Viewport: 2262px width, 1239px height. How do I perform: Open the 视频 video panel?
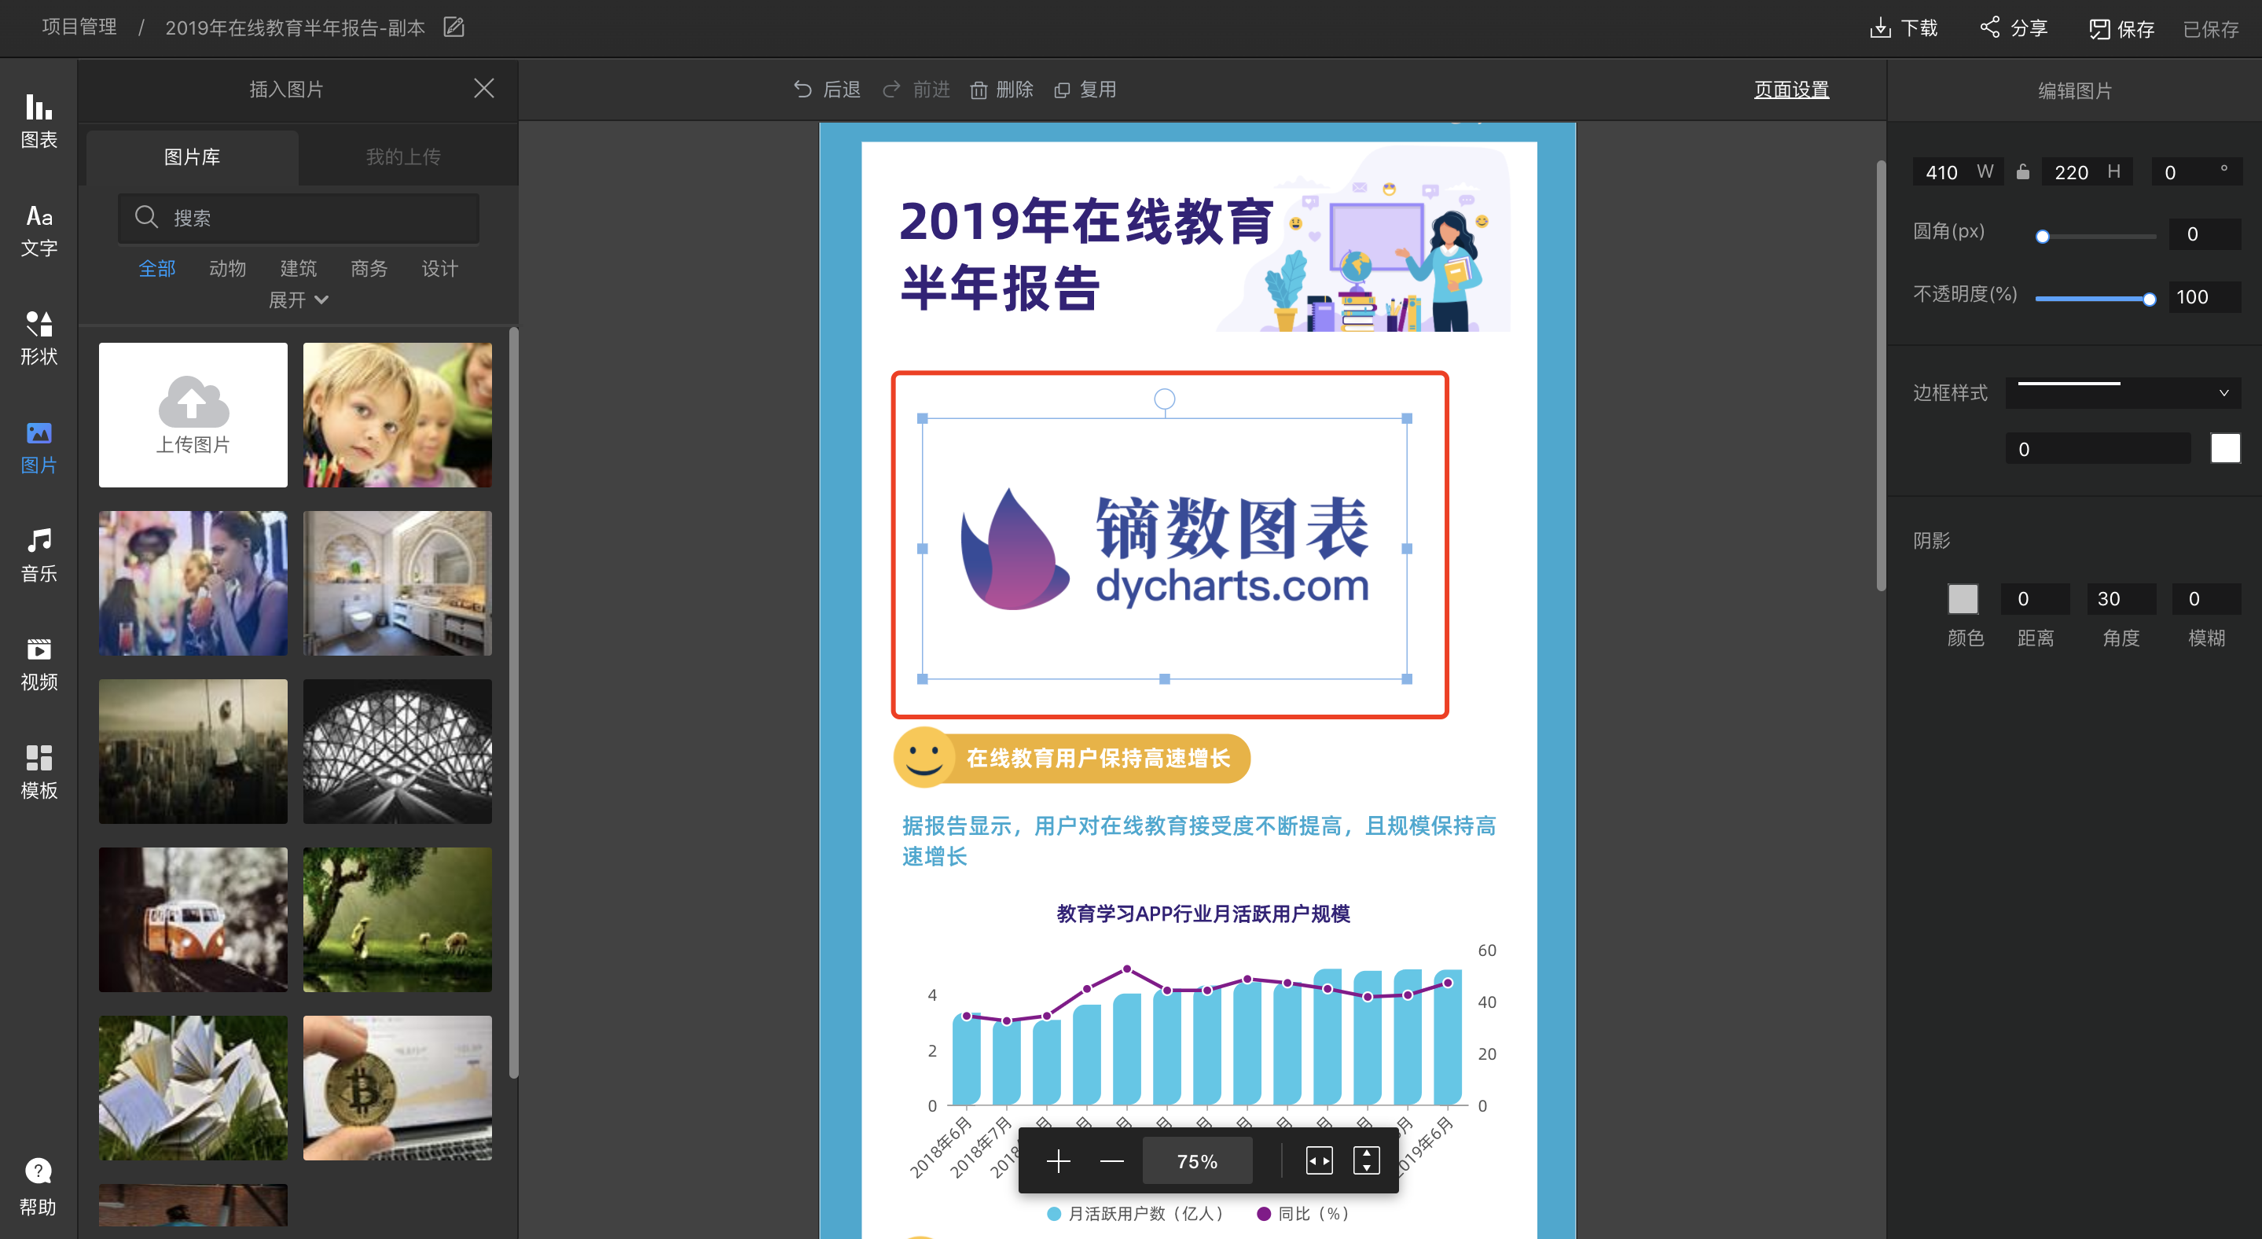coord(39,664)
